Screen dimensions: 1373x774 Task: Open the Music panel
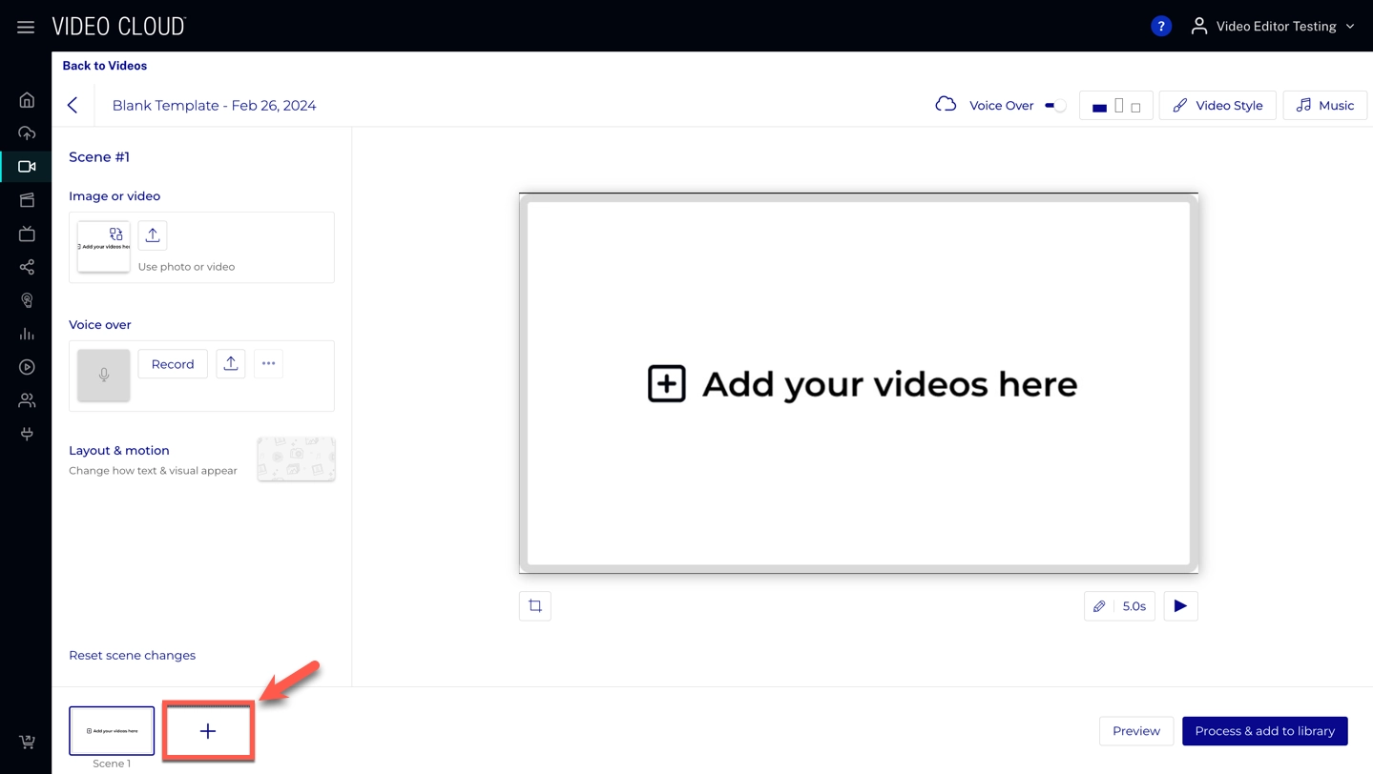click(x=1324, y=106)
